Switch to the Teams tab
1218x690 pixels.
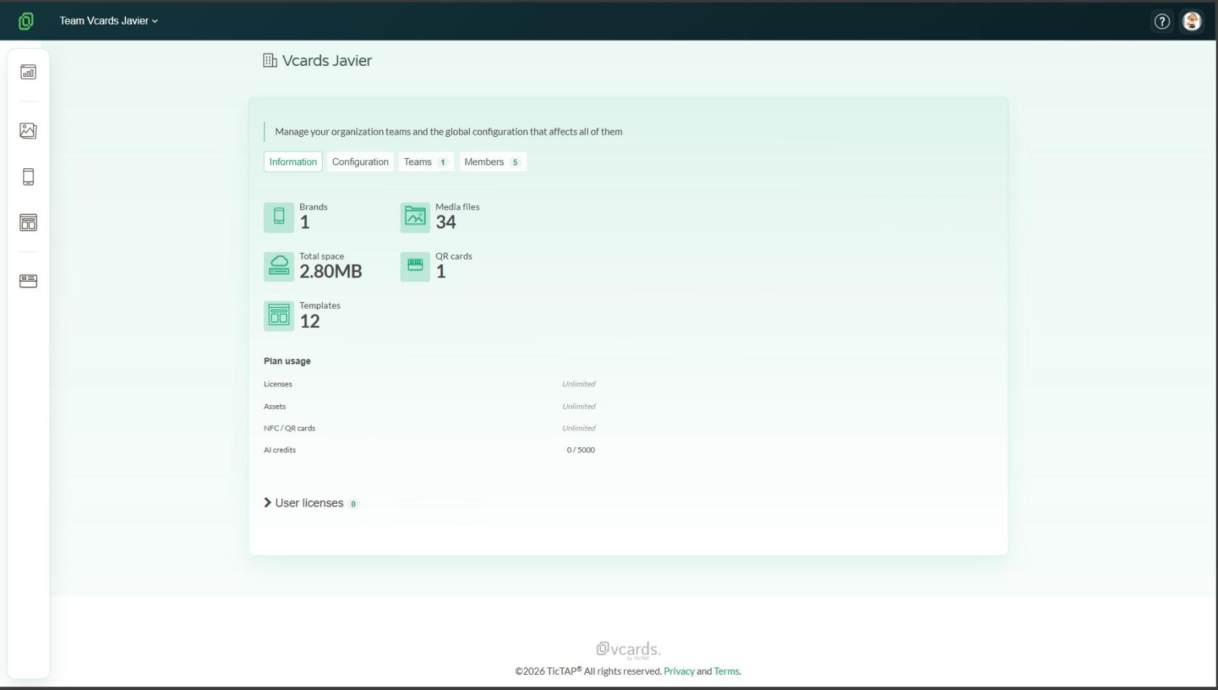click(426, 162)
